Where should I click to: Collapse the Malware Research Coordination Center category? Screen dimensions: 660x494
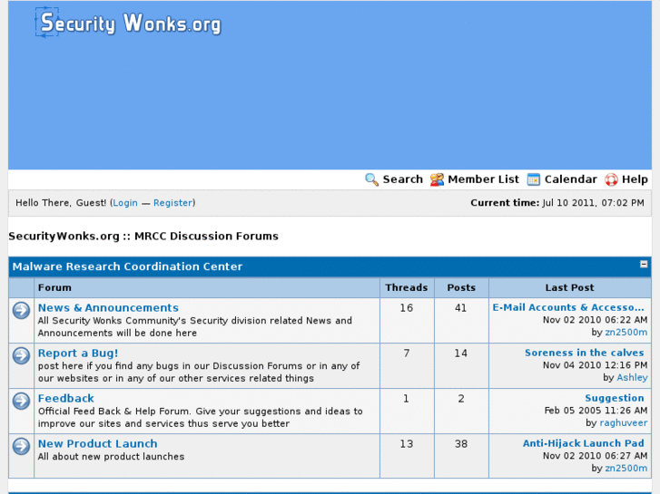click(x=644, y=264)
